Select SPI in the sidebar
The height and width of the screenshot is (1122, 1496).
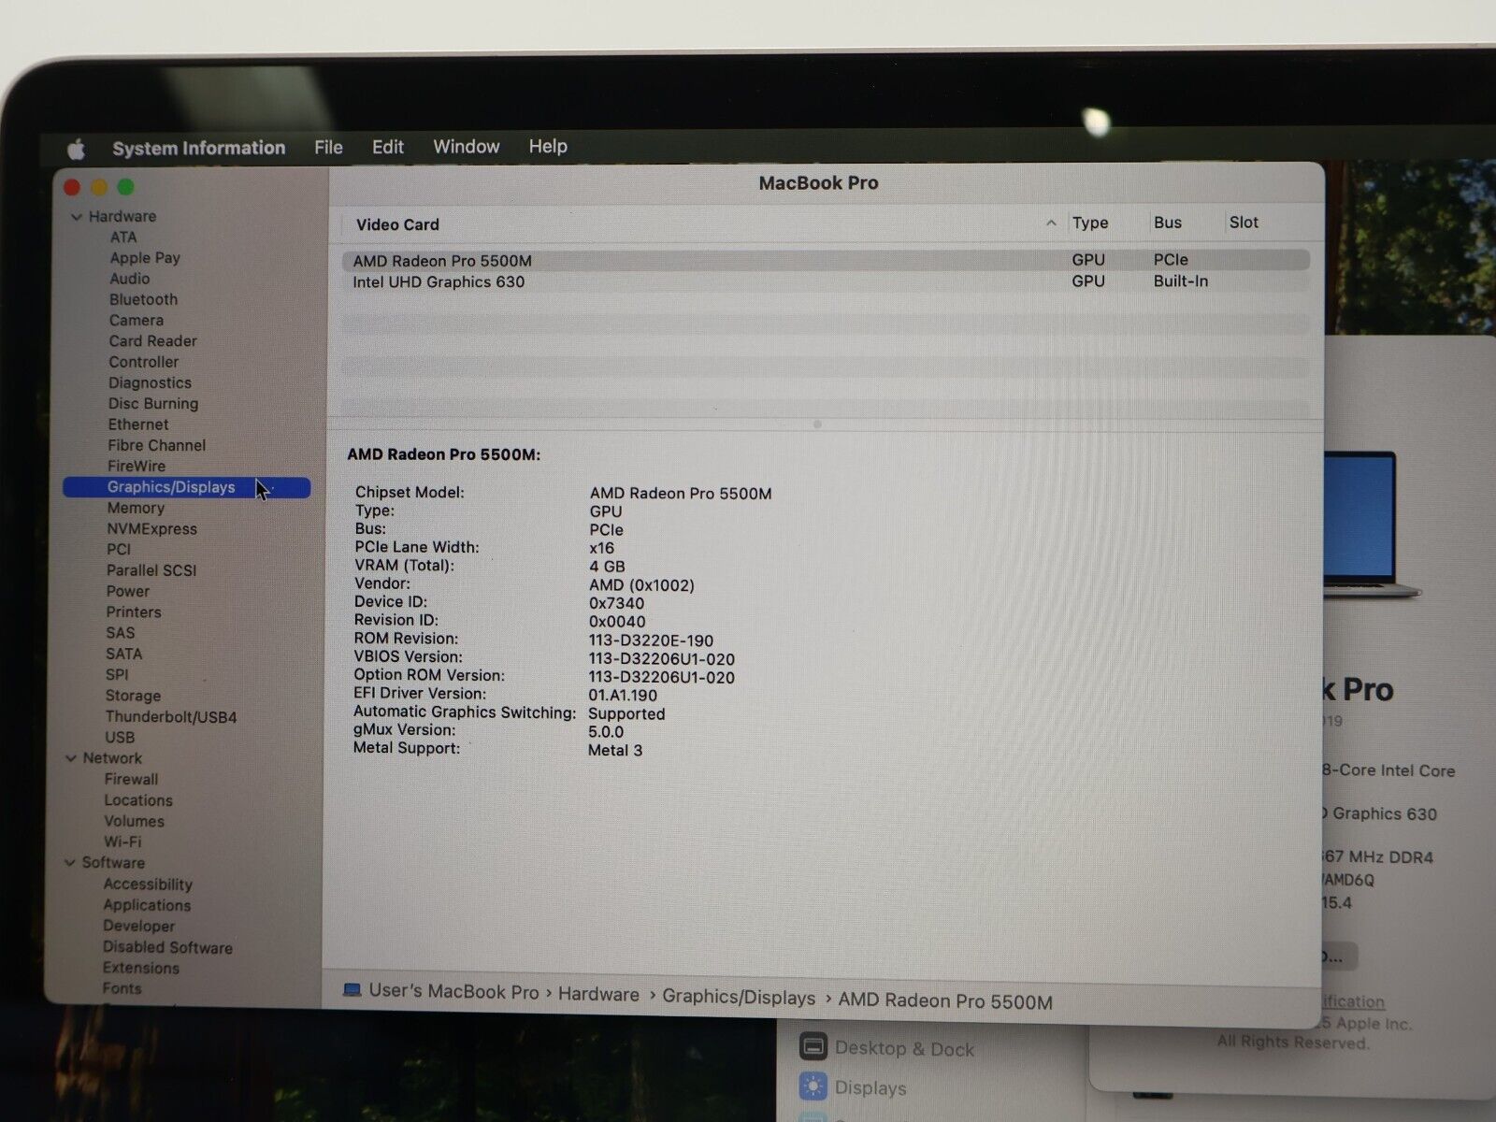117,675
